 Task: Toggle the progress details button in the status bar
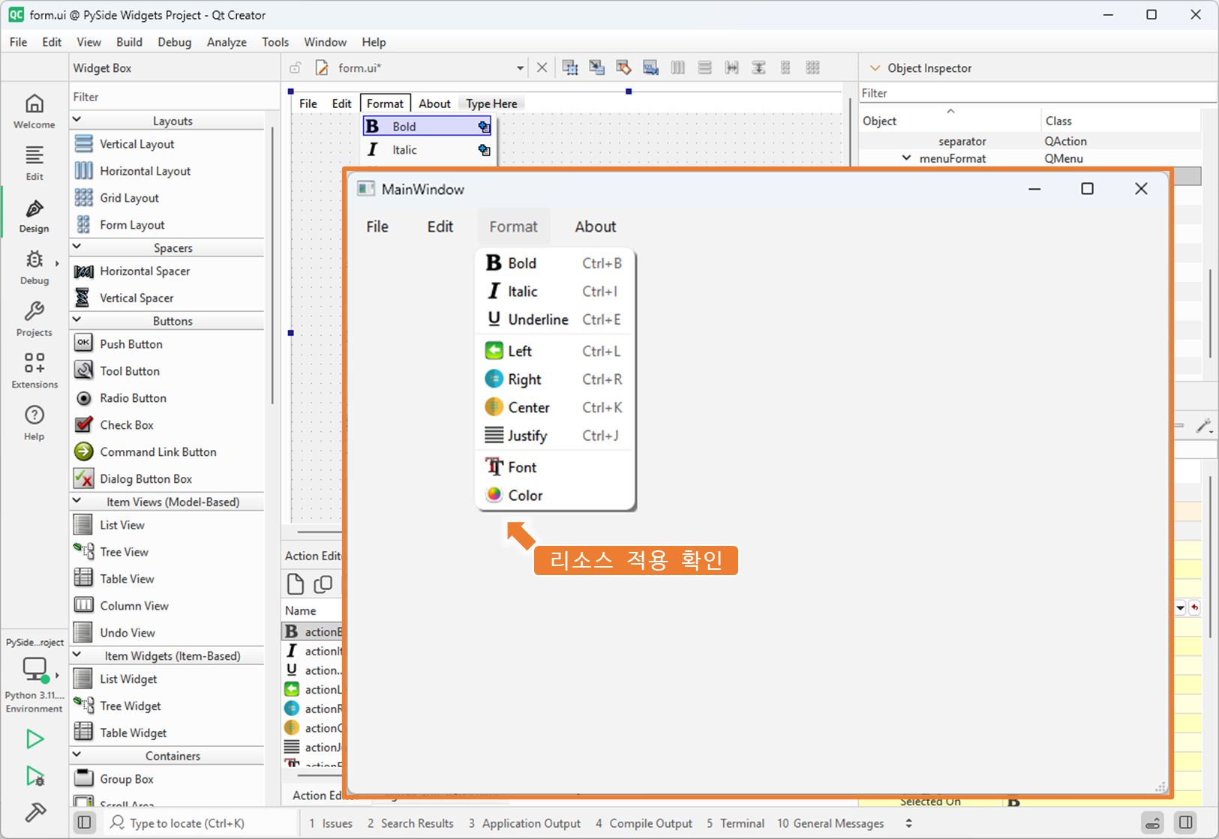click(1153, 823)
